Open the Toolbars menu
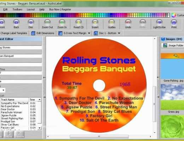The height and width of the screenshot is (141, 184). (x=17, y=10)
